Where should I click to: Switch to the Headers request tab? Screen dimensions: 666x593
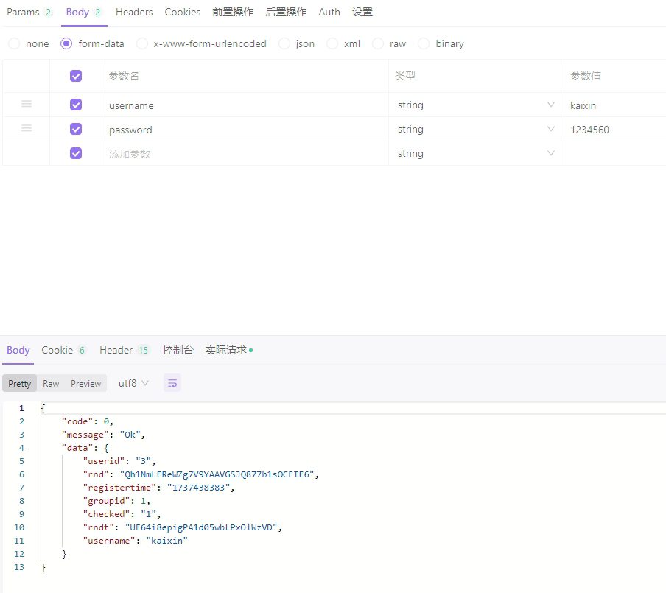point(134,12)
